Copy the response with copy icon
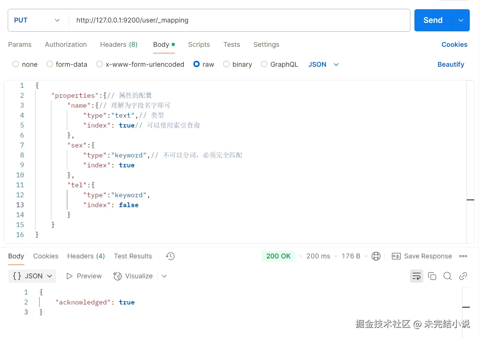 coord(432,276)
